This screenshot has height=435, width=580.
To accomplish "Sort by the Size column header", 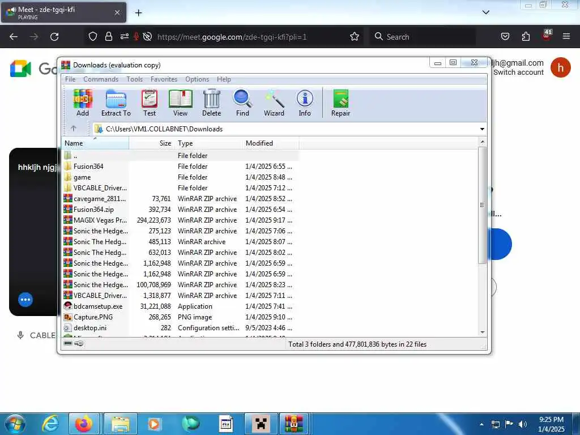I will pyautogui.click(x=151, y=143).
